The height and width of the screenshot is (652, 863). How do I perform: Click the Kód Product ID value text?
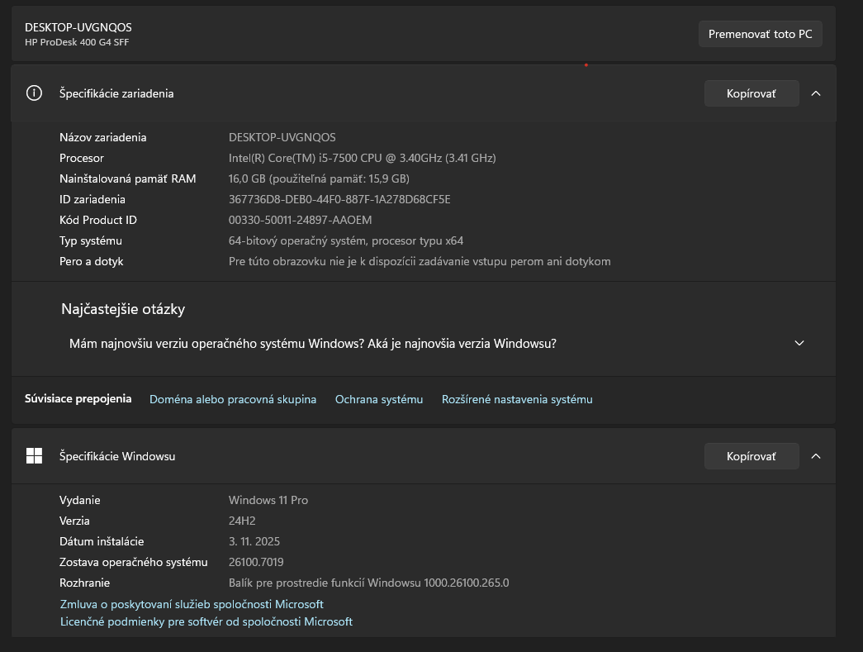(x=300, y=220)
